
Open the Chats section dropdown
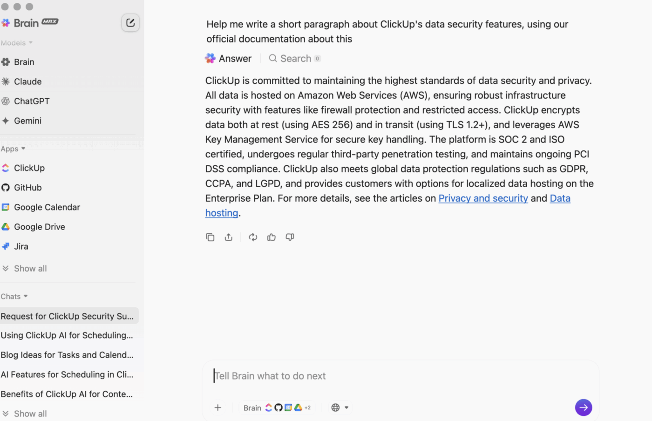point(14,296)
